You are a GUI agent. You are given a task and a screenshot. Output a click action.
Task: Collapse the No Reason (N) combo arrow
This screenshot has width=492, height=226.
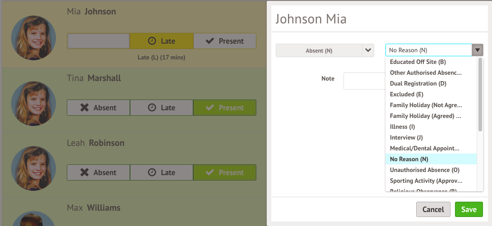[x=477, y=50]
